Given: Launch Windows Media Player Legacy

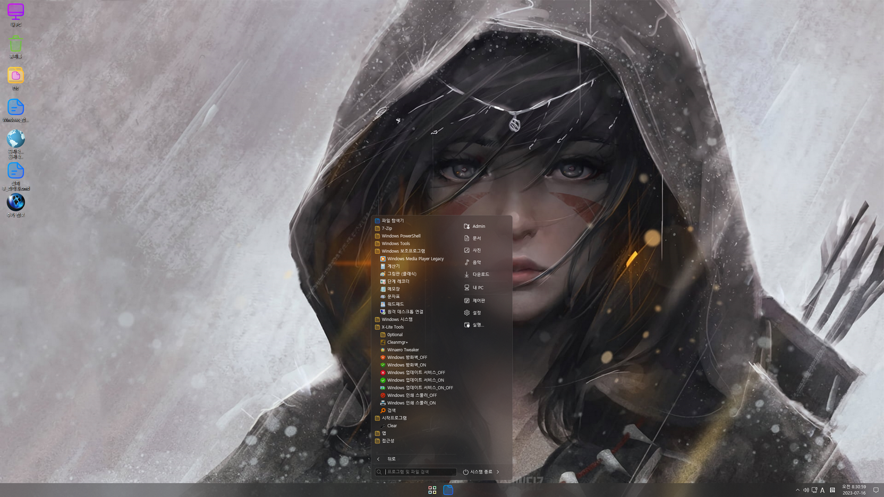Looking at the screenshot, I should coord(412,259).
